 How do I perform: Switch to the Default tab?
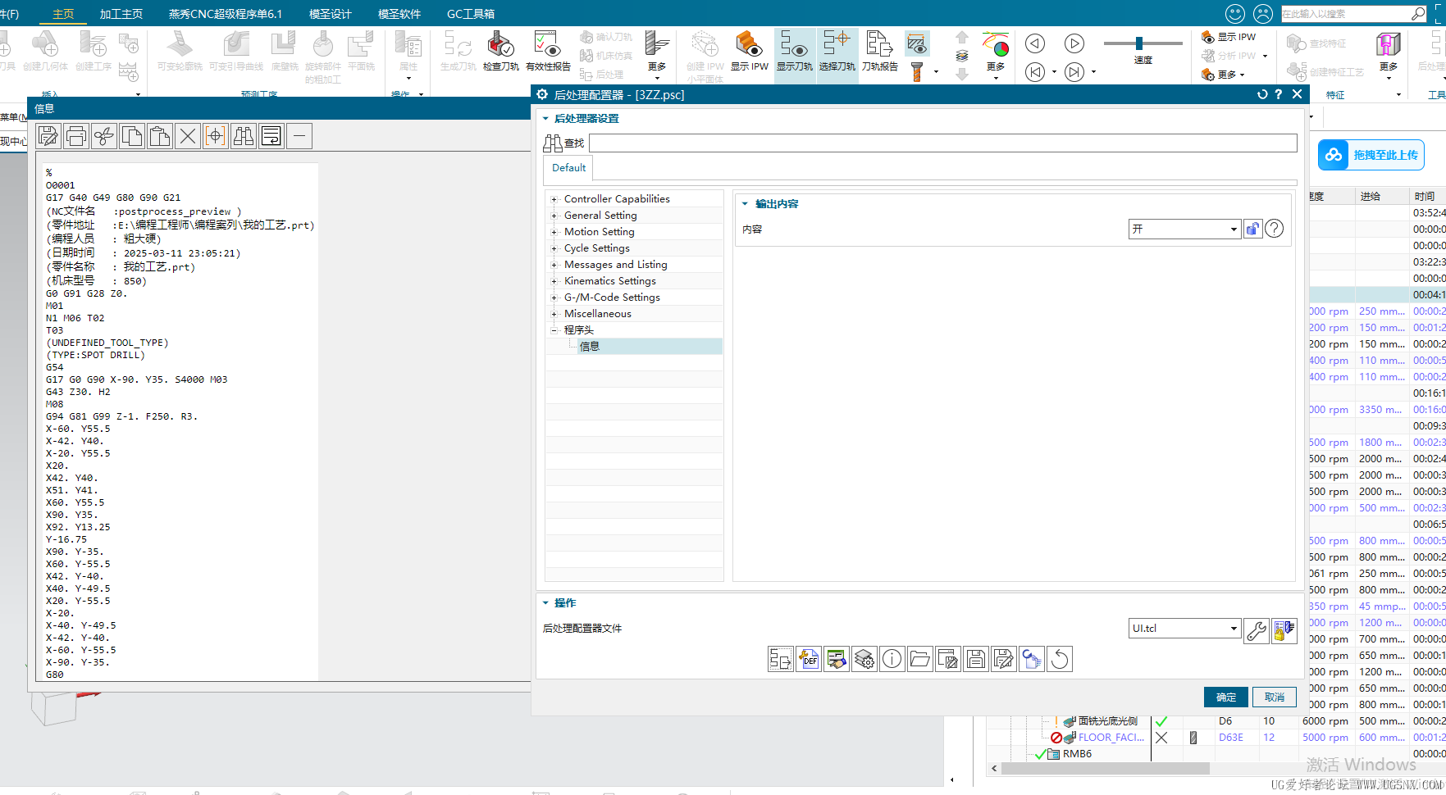click(568, 168)
